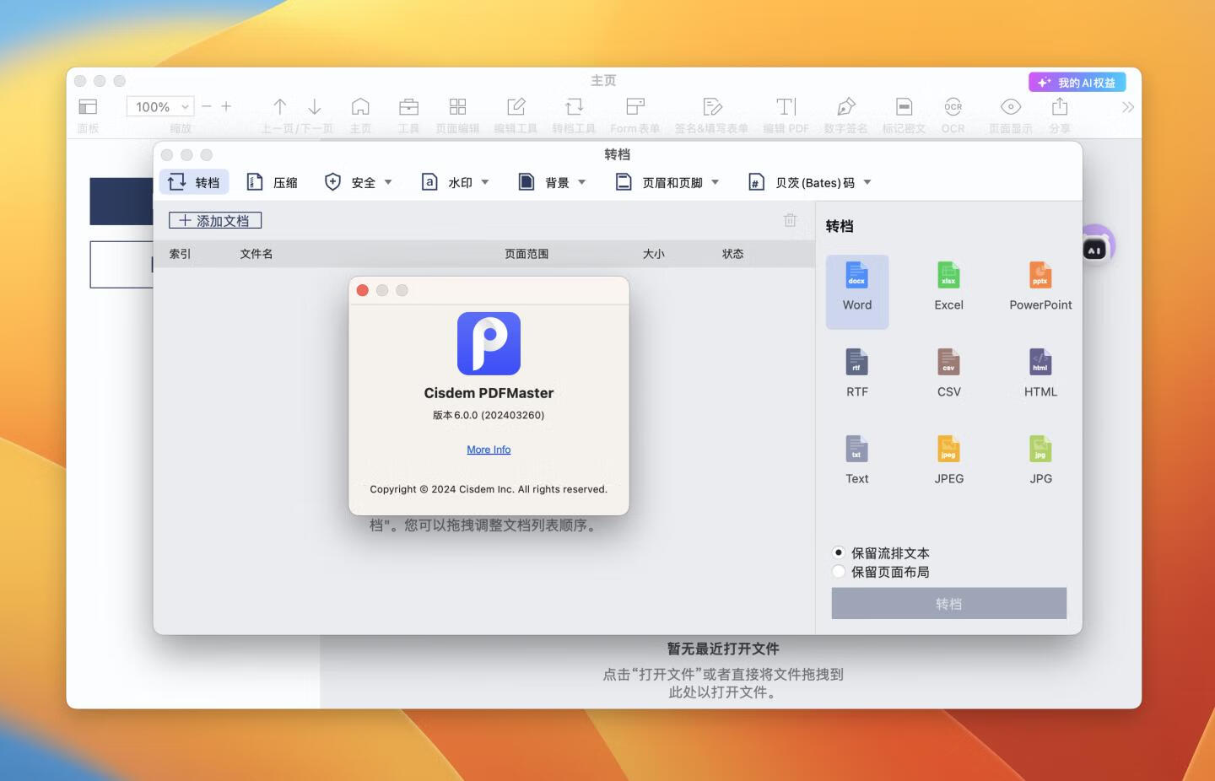The height and width of the screenshot is (781, 1215).
Task: Open the Page Display (页面显示) eye icon
Action: tap(1011, 106)
